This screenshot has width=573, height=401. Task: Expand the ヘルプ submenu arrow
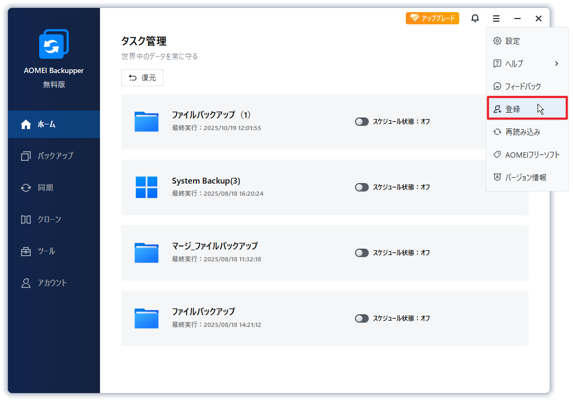(x=557, y=63)
